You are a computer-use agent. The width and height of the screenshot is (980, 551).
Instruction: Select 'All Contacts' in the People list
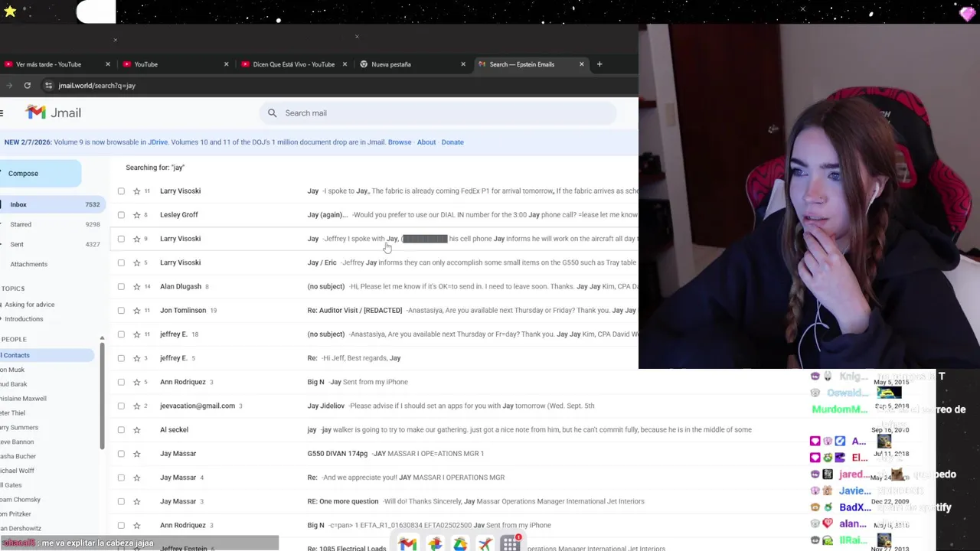46,355
